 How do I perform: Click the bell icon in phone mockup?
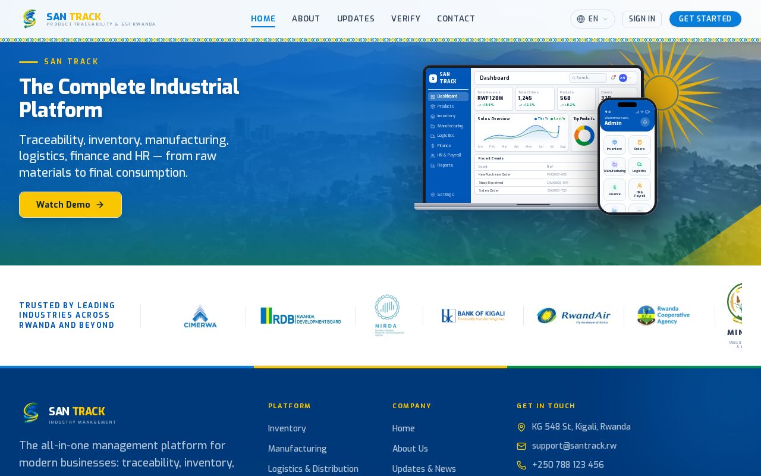[x=645, y=122]
